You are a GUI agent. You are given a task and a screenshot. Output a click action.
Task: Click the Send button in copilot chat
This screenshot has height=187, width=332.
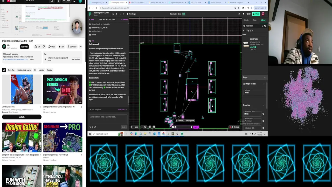point(123,127)
